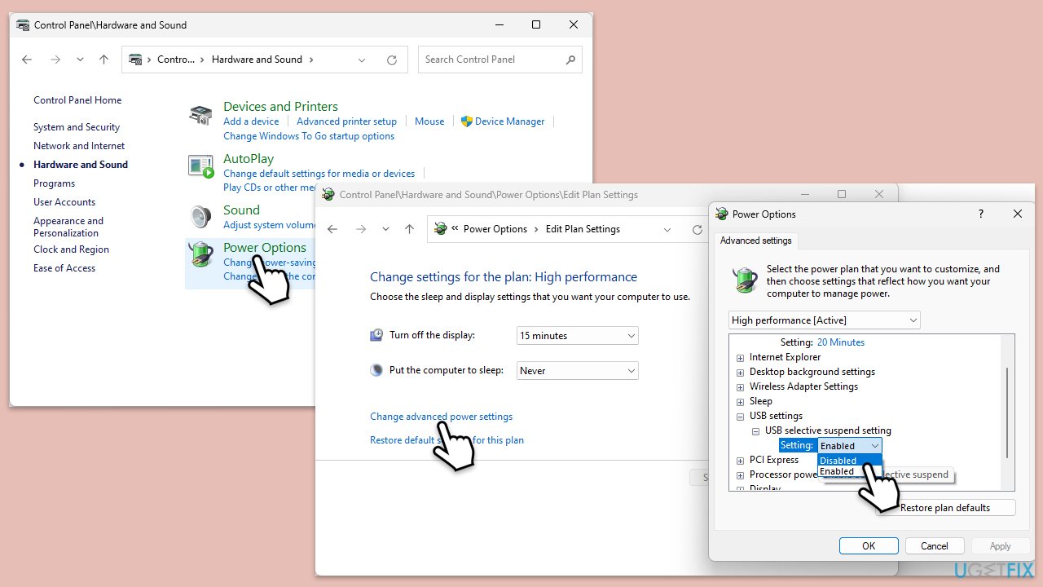1043x587 pixels.
Task: Open User Accounts category
Action: [x=64, y=202]
